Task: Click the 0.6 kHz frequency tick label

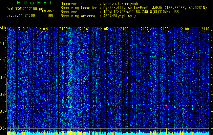Action: point(3,128)
